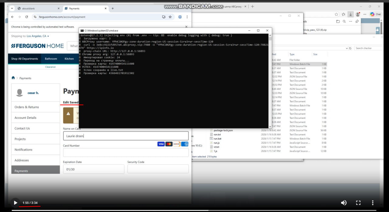Select run.bat in Explorer file list
The image size is (389, 212).
click(217, 138)
